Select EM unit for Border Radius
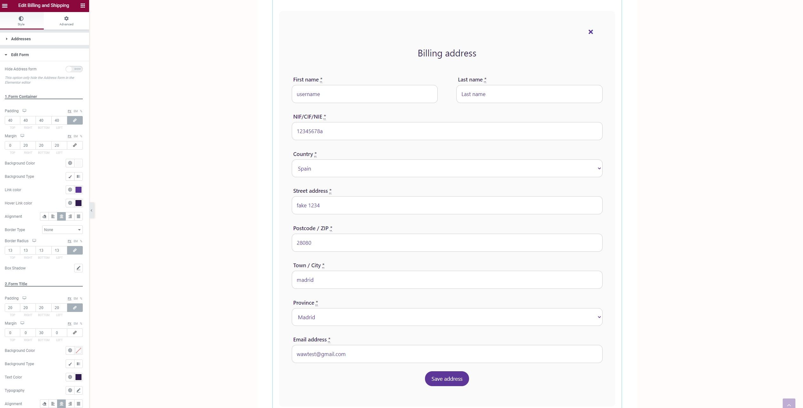803x408 pixels. point(75,241)
